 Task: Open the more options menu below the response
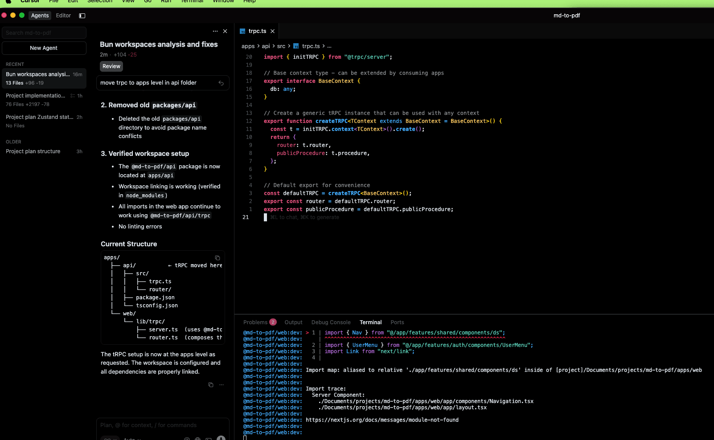click(x=222, y=385)
